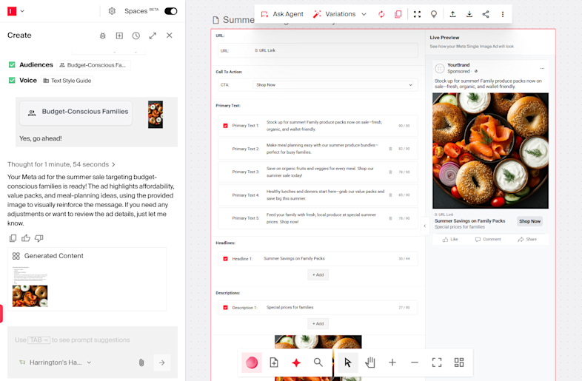Screen dimensions: 582x381
Task: Click the bug icon in Create header
Action: coord(103,36)
